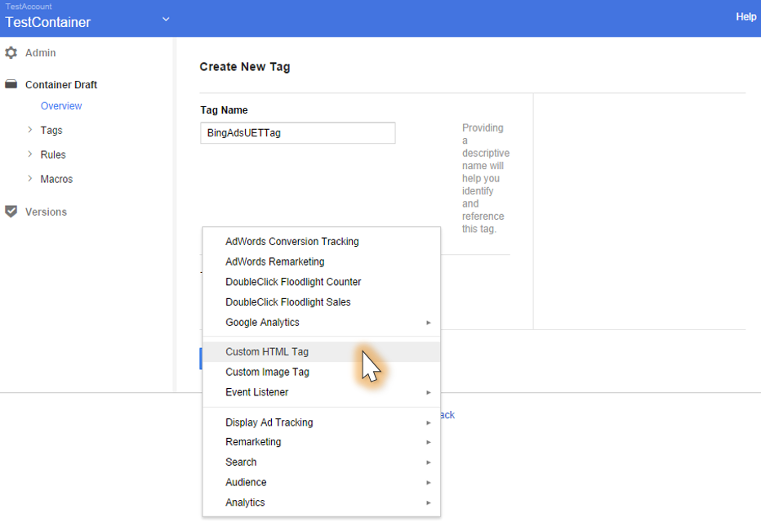This screenshot has height=527, width=761.
Task: Open the Display Ad Tracking submenu arrow
Action: tap(428, 422)
